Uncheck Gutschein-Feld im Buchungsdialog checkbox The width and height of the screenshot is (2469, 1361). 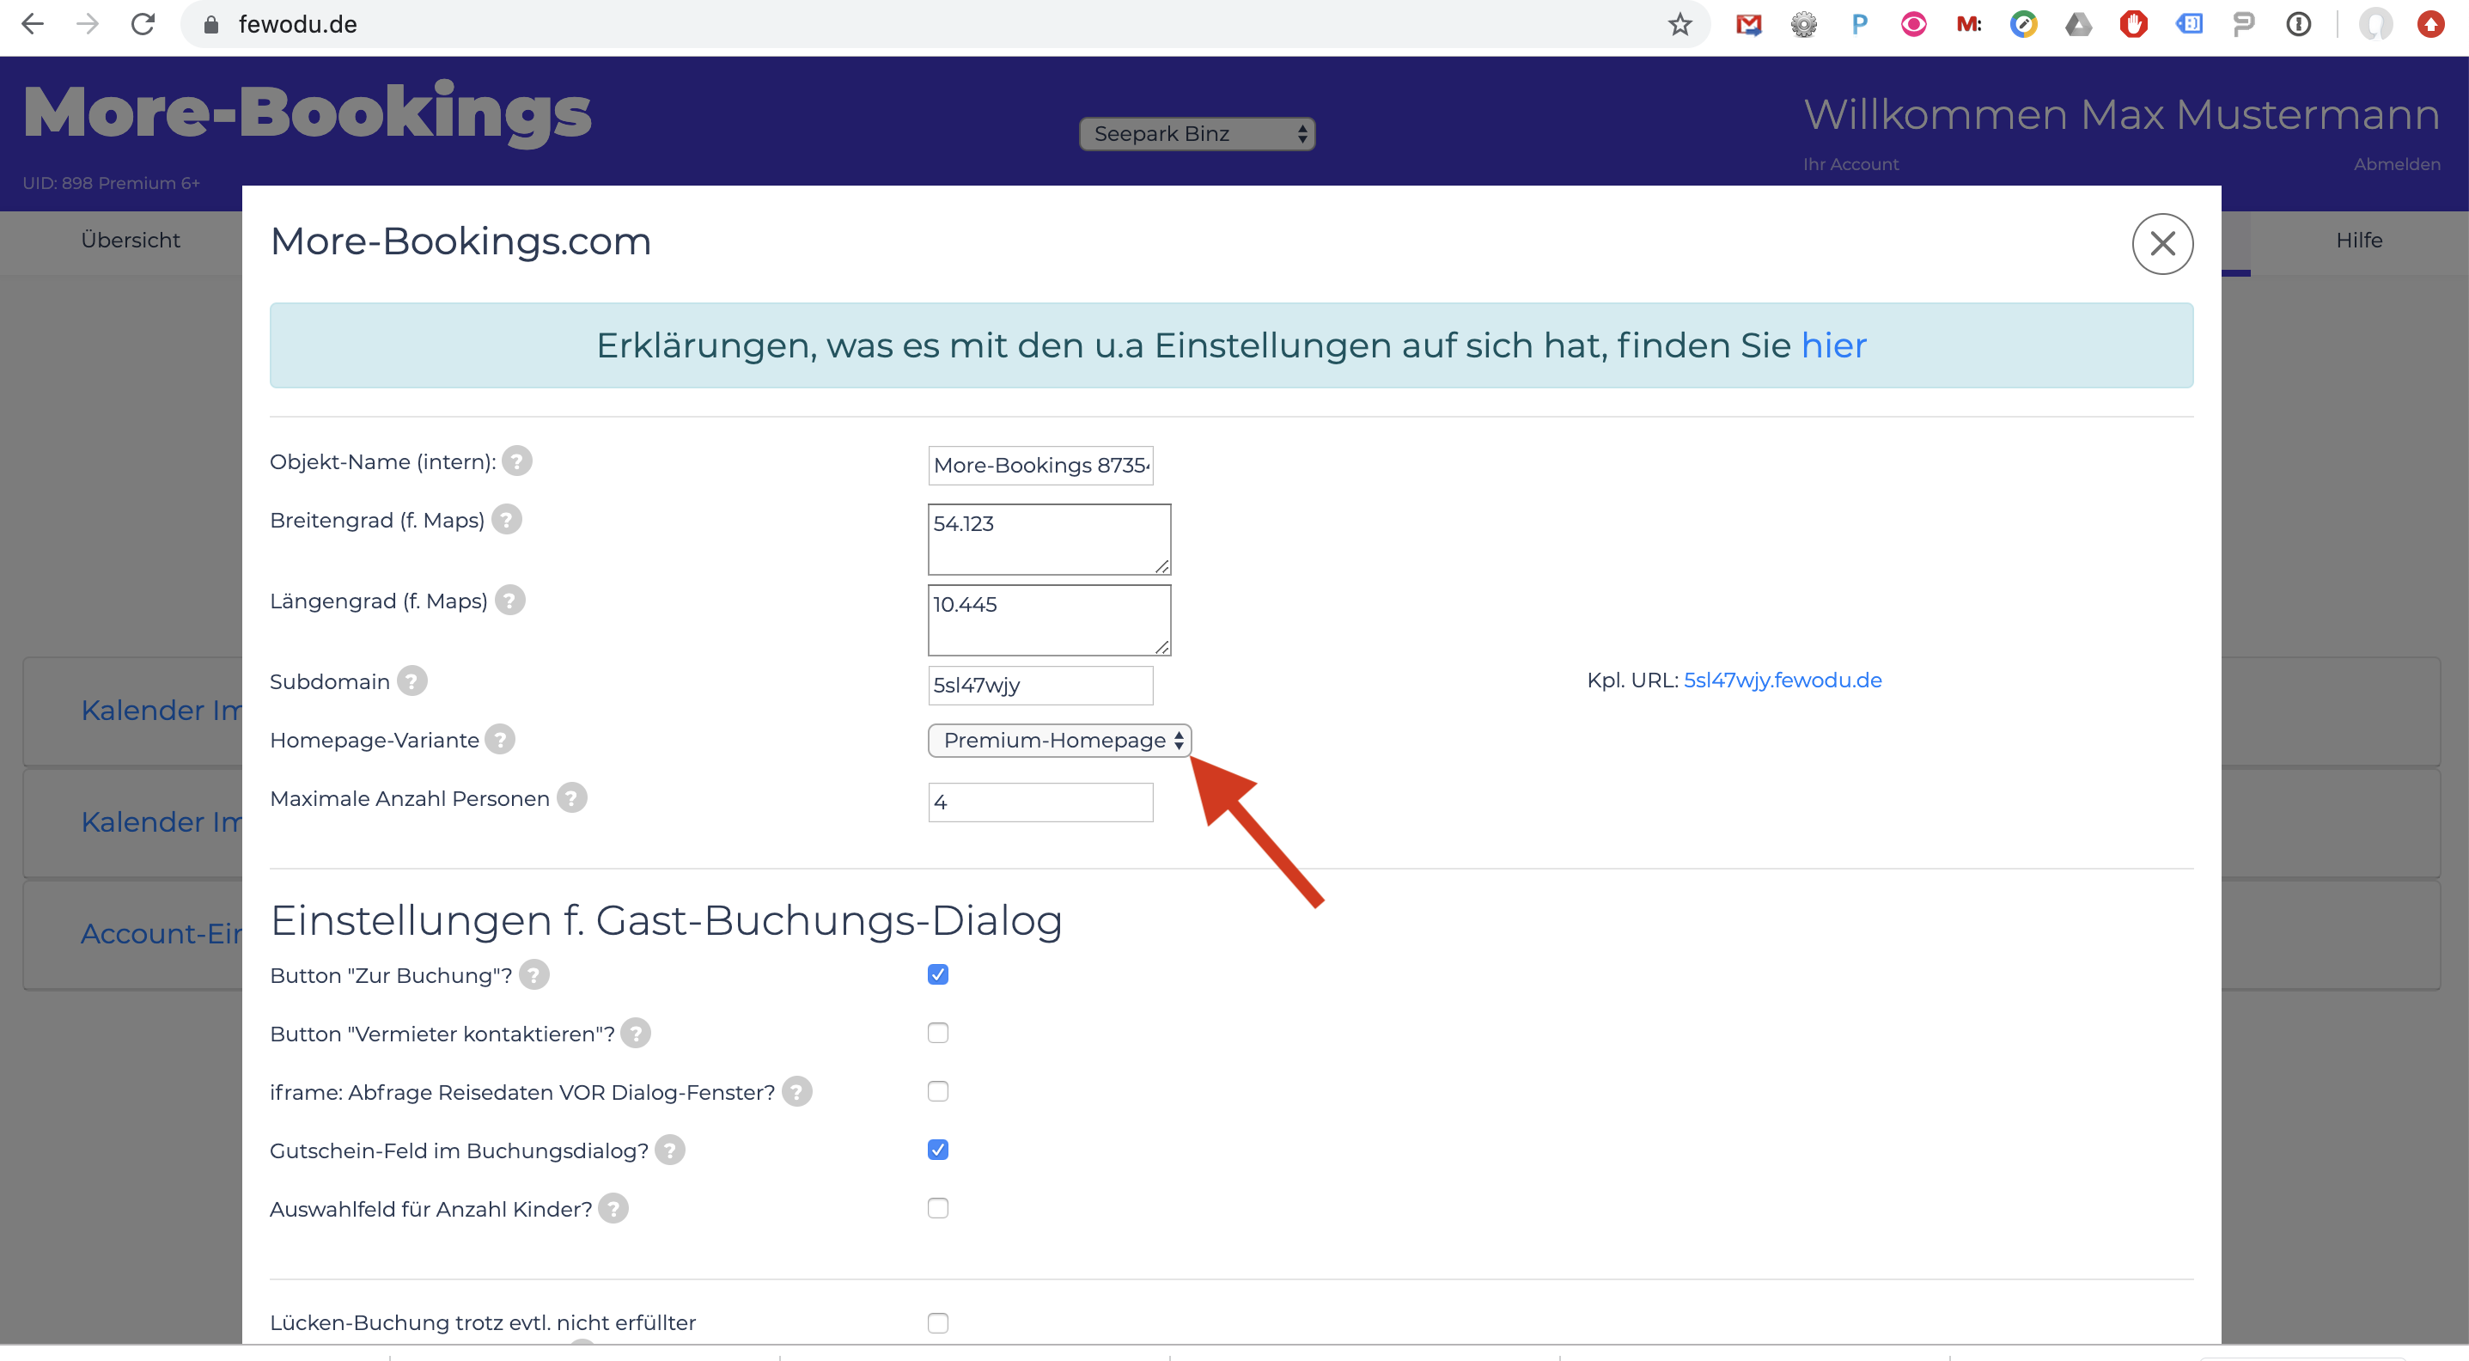point(937,1150)
